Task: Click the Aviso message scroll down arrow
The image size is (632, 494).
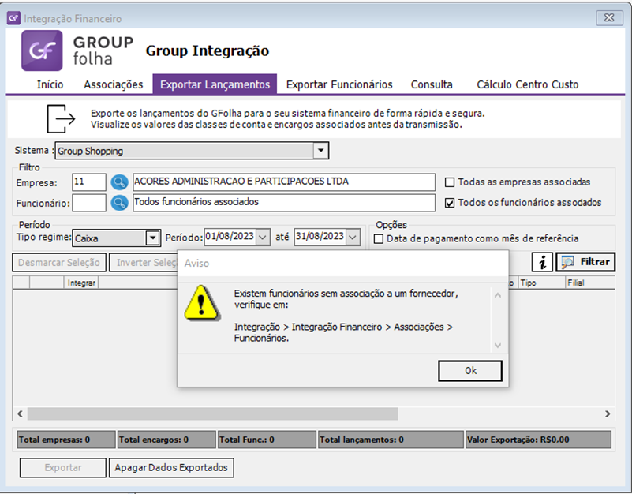Action: [x=498, y=345]
